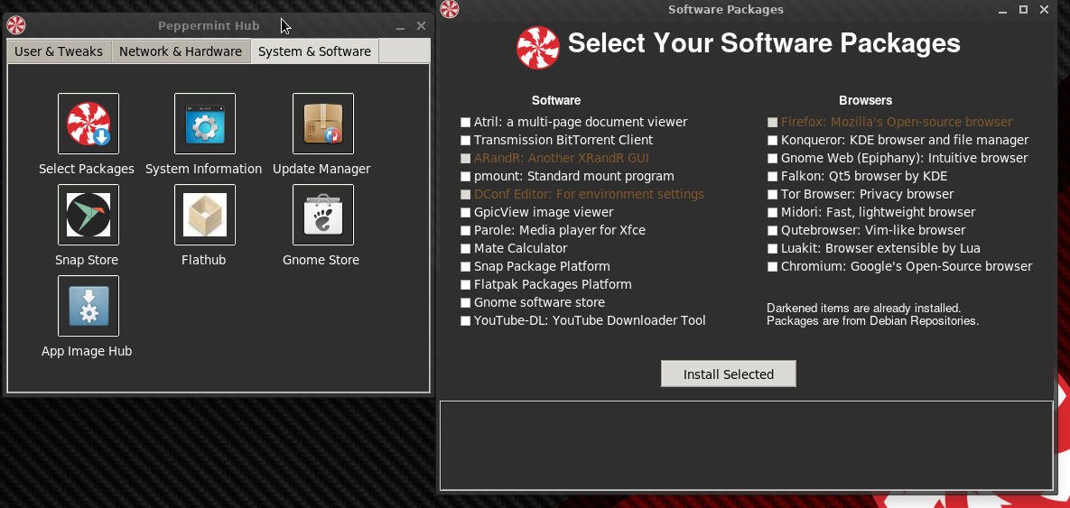Screen dimensions: 1070x508
Task: Click the Flathub label
Action: (203, 260)
